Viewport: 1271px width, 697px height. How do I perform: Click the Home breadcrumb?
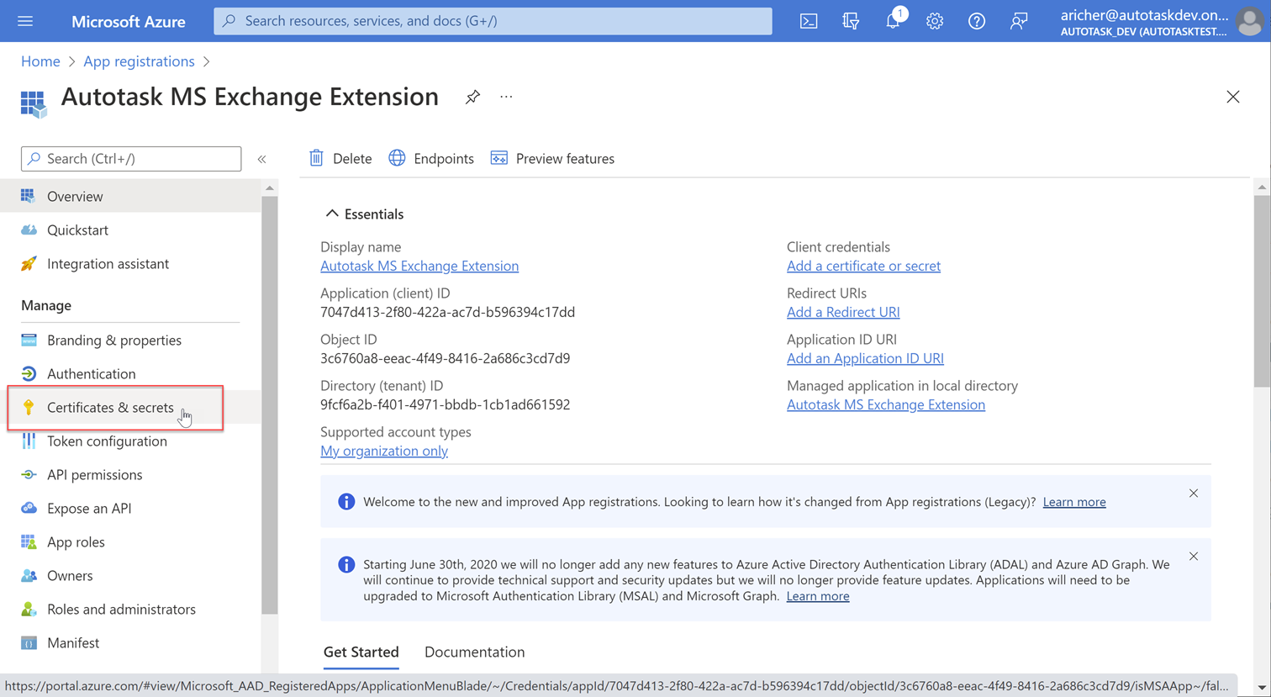tap(40, 61)
